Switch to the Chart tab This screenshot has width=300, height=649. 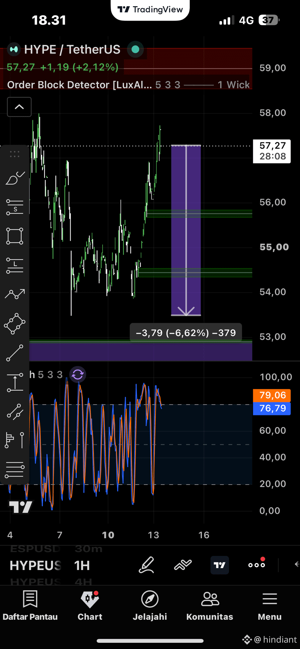tap(90, 606)
